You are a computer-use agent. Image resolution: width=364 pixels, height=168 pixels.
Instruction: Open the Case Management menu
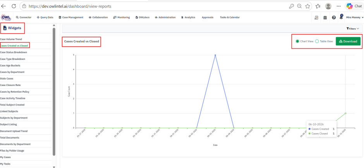[x=71, y=17]
